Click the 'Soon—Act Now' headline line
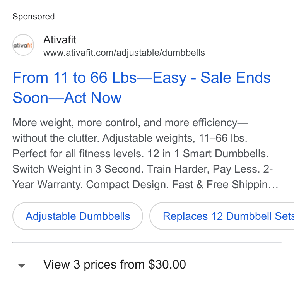This screenshot has height=288, width=294. coord(67,98)
